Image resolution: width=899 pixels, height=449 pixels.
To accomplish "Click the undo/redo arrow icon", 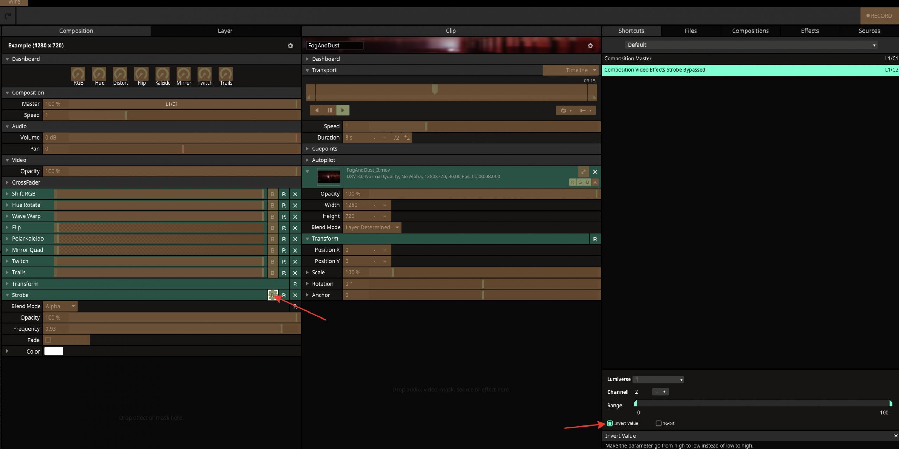I will [x=8, y=16].
